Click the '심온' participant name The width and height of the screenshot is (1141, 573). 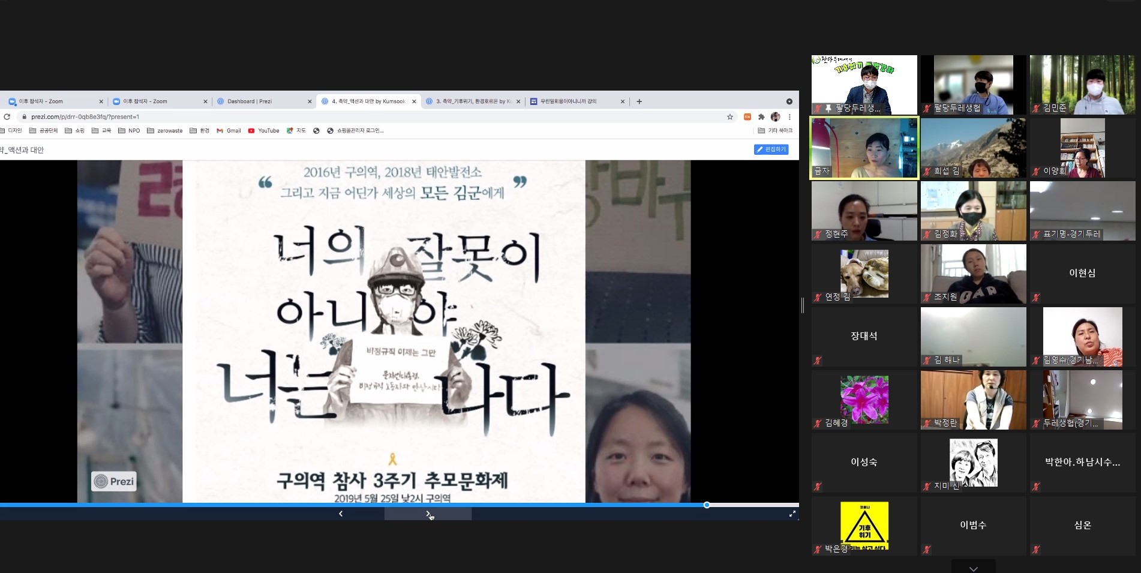(1083, 525)
